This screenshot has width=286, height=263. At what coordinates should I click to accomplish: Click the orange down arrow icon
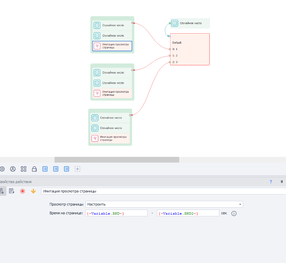[33, 191]
